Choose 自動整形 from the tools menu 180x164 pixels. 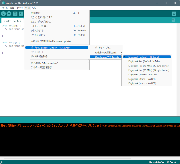tap(57, 13)
